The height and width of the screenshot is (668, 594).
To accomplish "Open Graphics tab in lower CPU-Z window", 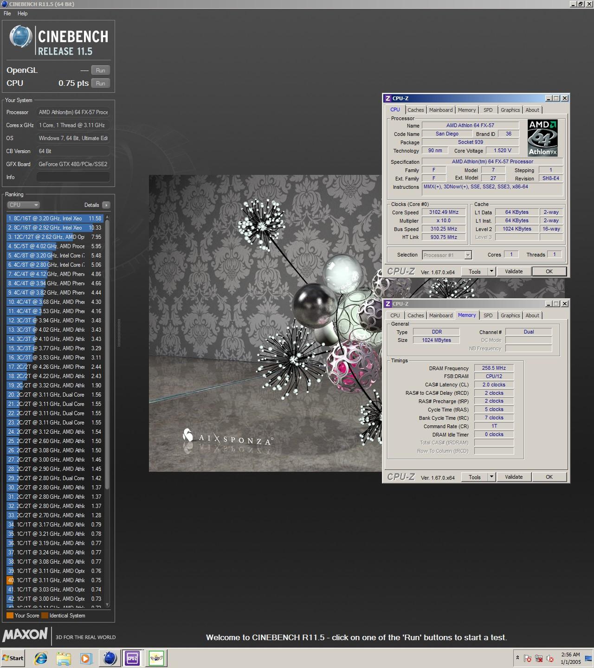I will click(x=510, y=315).
